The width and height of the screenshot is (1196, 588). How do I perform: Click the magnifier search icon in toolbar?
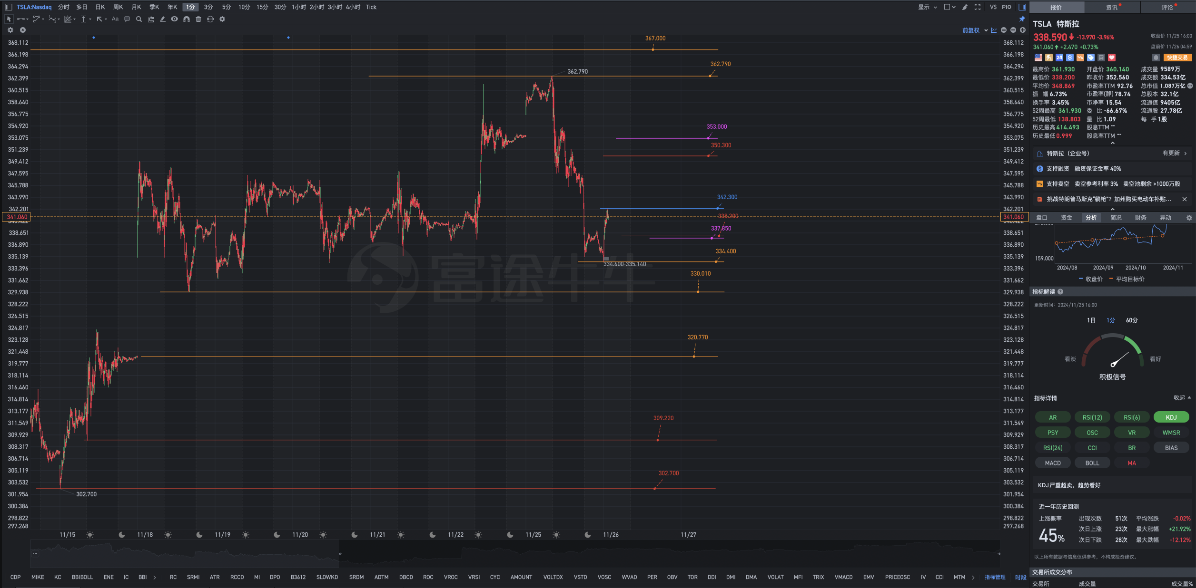[x=139, y=19]
